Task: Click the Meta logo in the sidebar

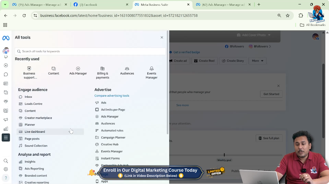Action: [6, 38]
